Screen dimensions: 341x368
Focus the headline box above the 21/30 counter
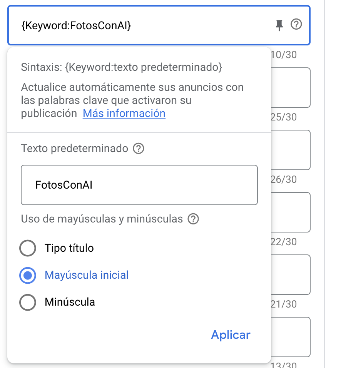tap(291, 274)
